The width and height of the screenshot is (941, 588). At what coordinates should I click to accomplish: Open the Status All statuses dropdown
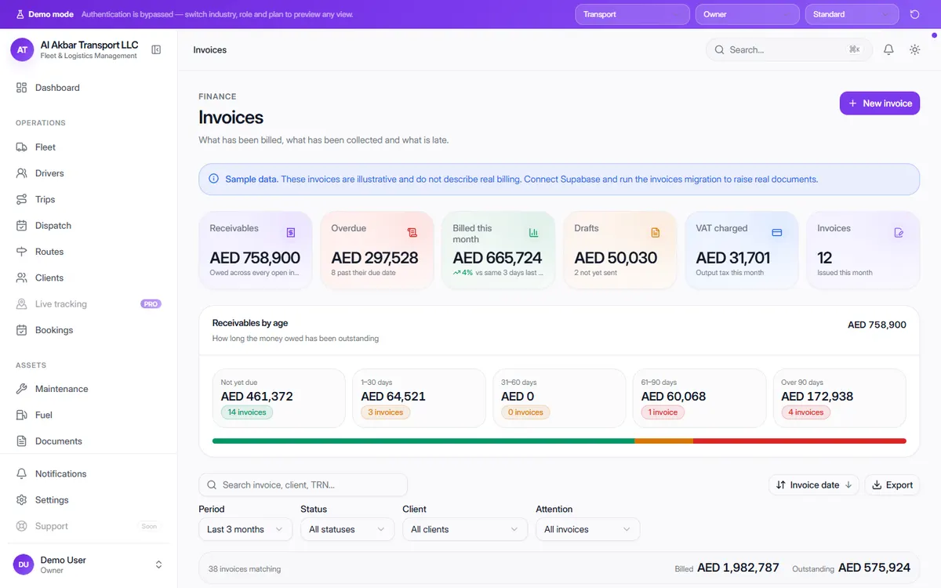tap(347, 529)
